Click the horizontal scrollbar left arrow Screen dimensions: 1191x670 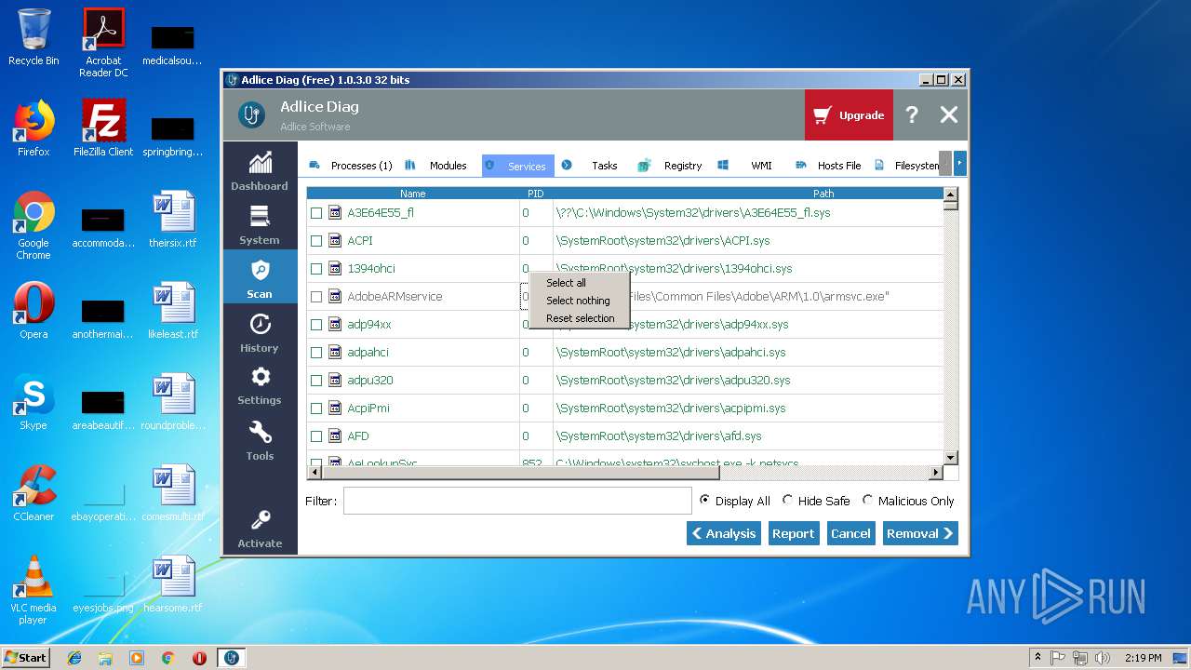[314, 473]
